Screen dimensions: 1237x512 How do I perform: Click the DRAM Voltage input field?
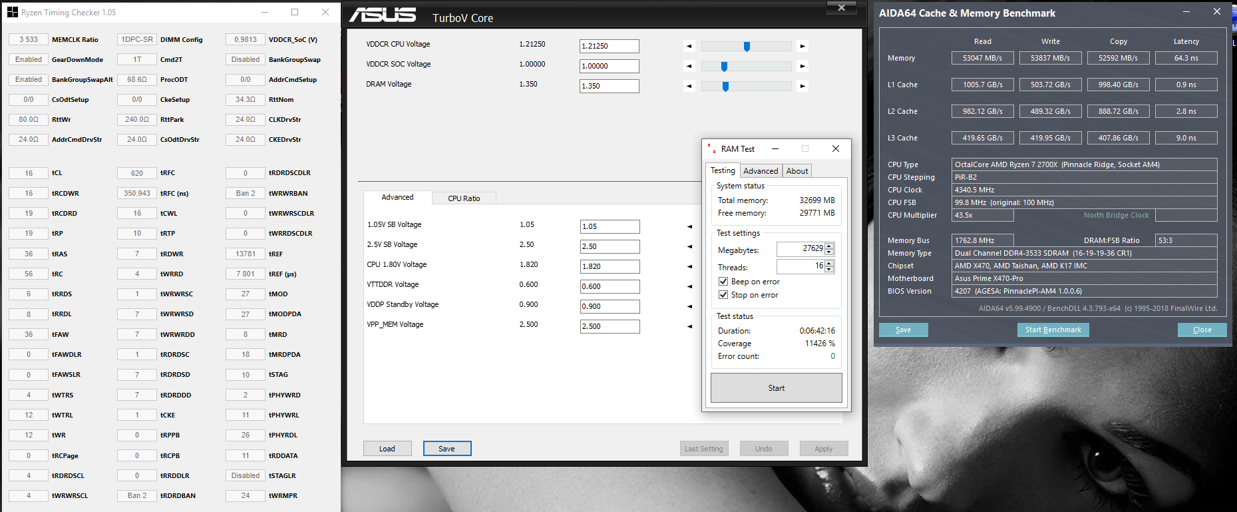(610, 86)
